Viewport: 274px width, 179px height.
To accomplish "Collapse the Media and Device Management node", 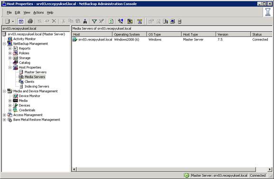I will (4, 91).
